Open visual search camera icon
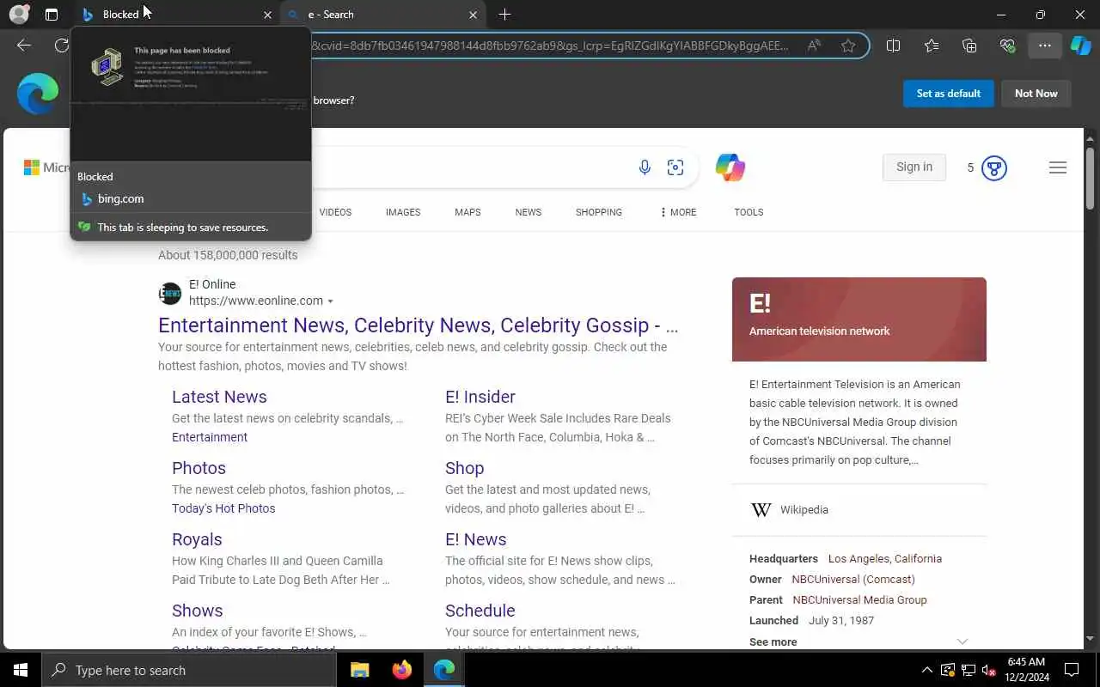Viewport: 1100px width, 687px height. coord(675,167)
